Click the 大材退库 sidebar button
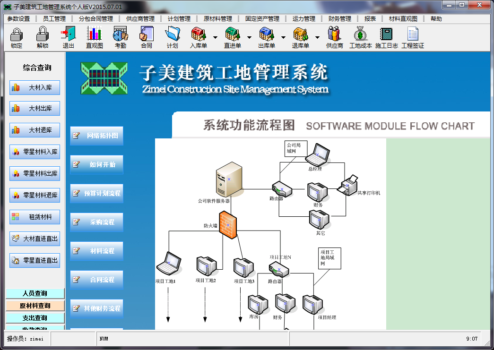The height and width of the screenshot is (350, 494). [35, 130]
